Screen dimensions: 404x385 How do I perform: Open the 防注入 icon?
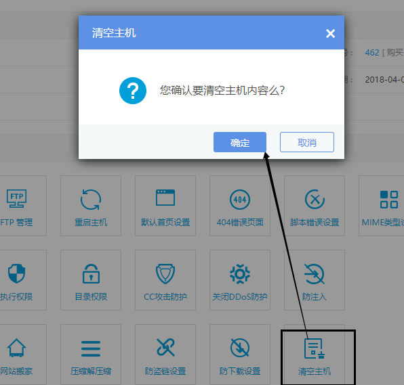315,274
